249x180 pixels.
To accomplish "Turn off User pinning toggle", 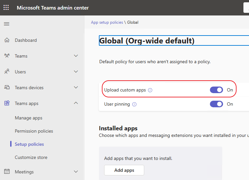I will click(x=216, y=104).
